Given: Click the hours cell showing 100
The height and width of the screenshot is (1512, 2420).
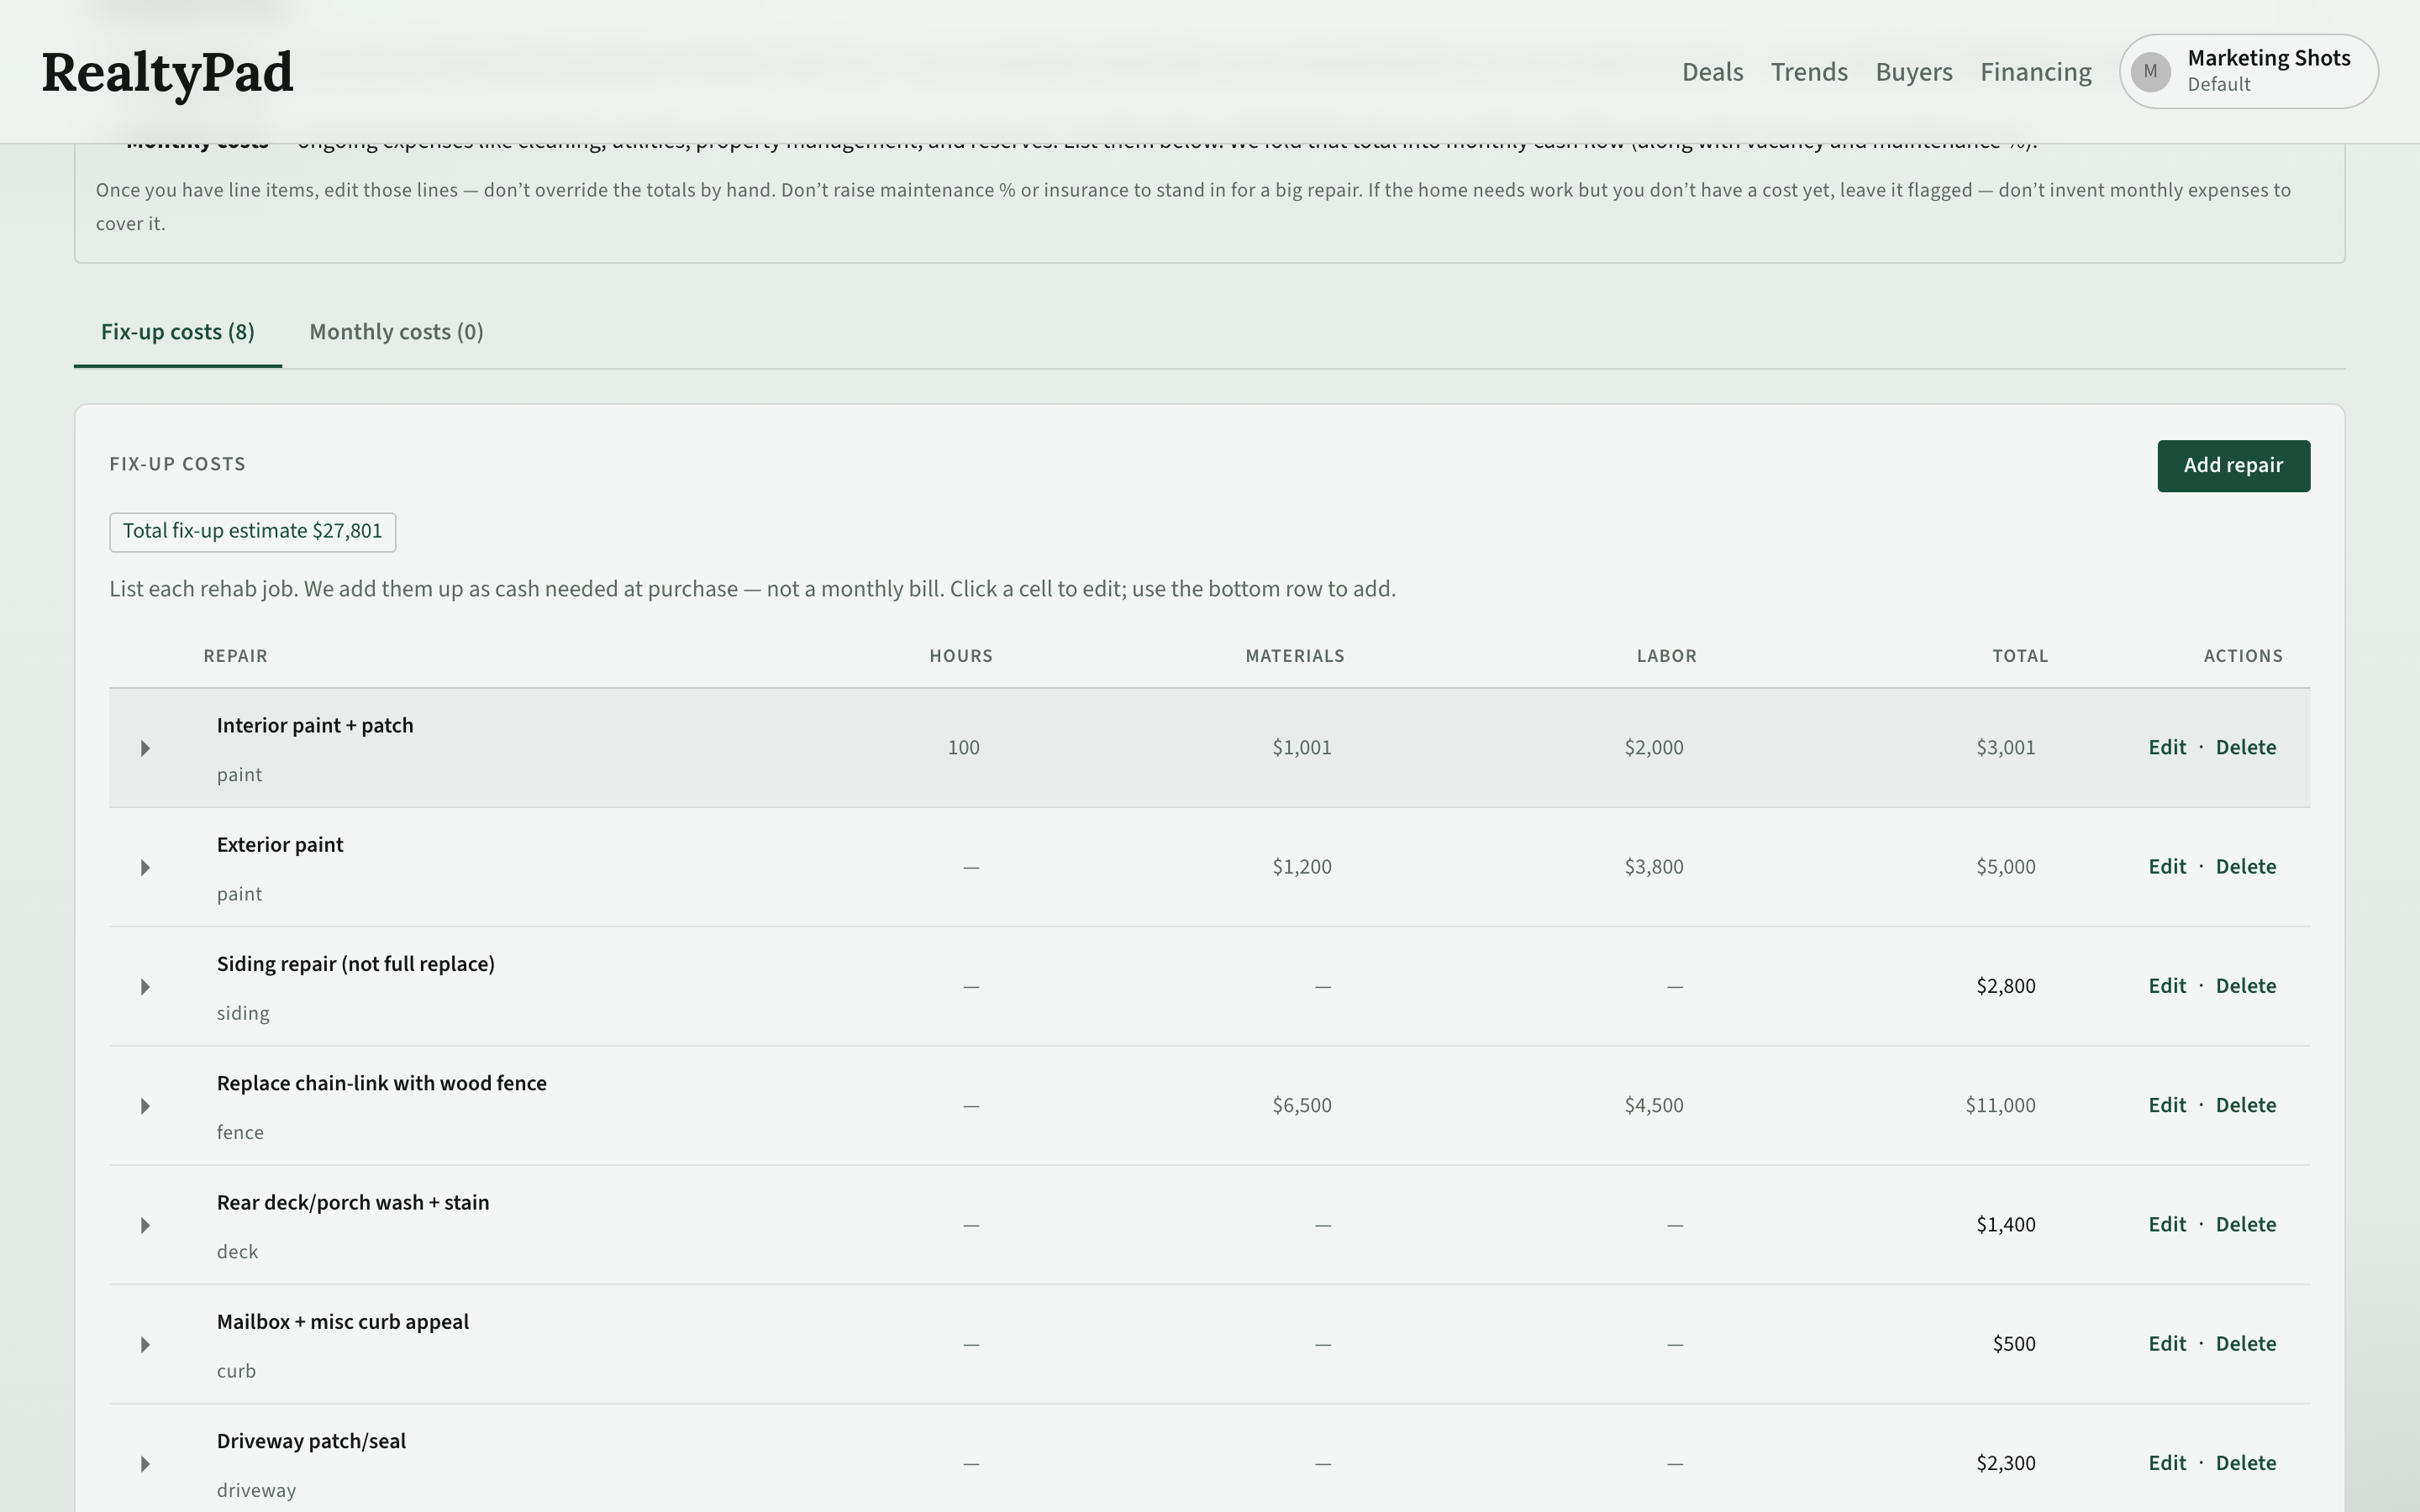Looking at the screenshot, I should [963, 748].
